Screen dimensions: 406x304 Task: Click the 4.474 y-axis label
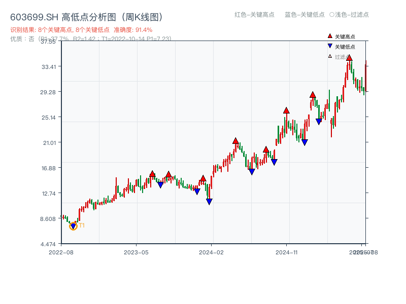pyautogui.click(x=48, y=244)
